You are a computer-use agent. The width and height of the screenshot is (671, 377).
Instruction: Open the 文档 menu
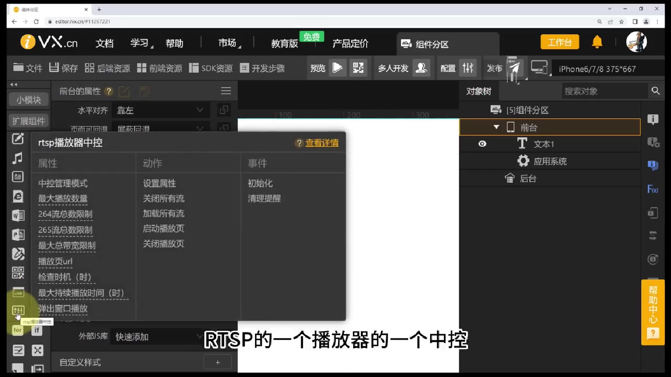[104, 43]
